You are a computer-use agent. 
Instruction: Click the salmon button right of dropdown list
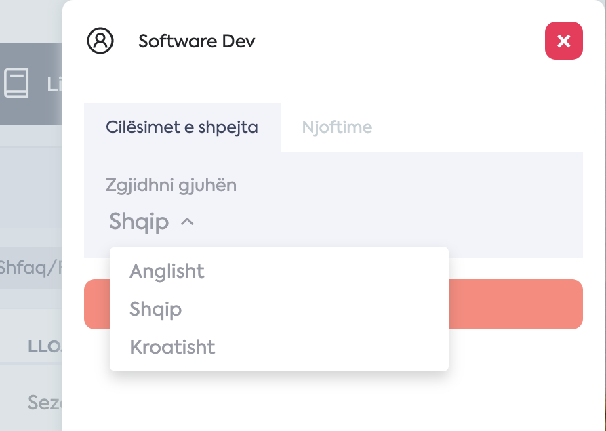point(516,304)
